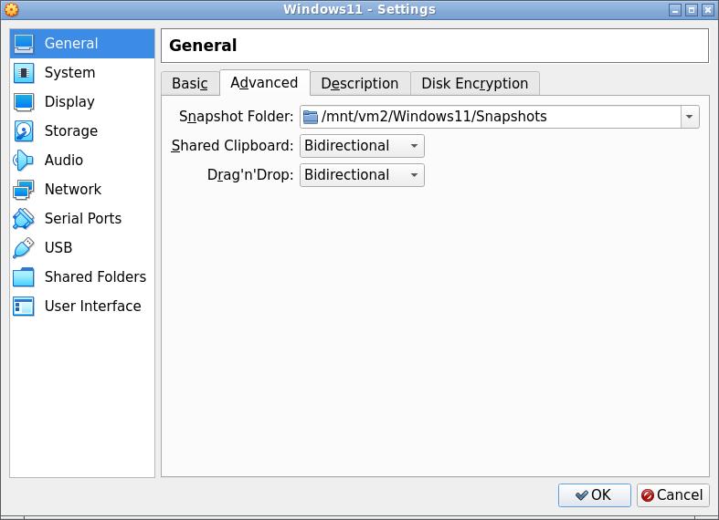Open the User Interface window icon
The image size is (719, 520).
click(x=24, y=307)
